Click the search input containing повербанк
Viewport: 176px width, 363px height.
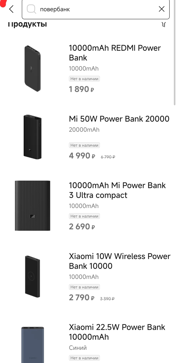[96, 9]
